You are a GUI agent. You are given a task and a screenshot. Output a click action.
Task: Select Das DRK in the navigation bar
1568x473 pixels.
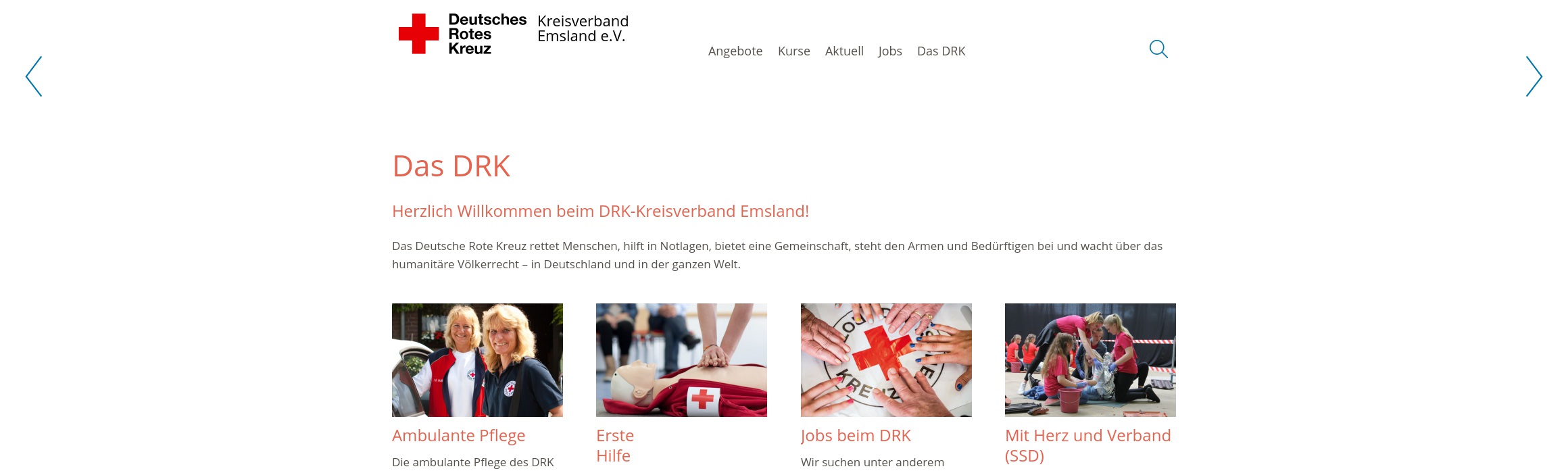click(941, 51)
